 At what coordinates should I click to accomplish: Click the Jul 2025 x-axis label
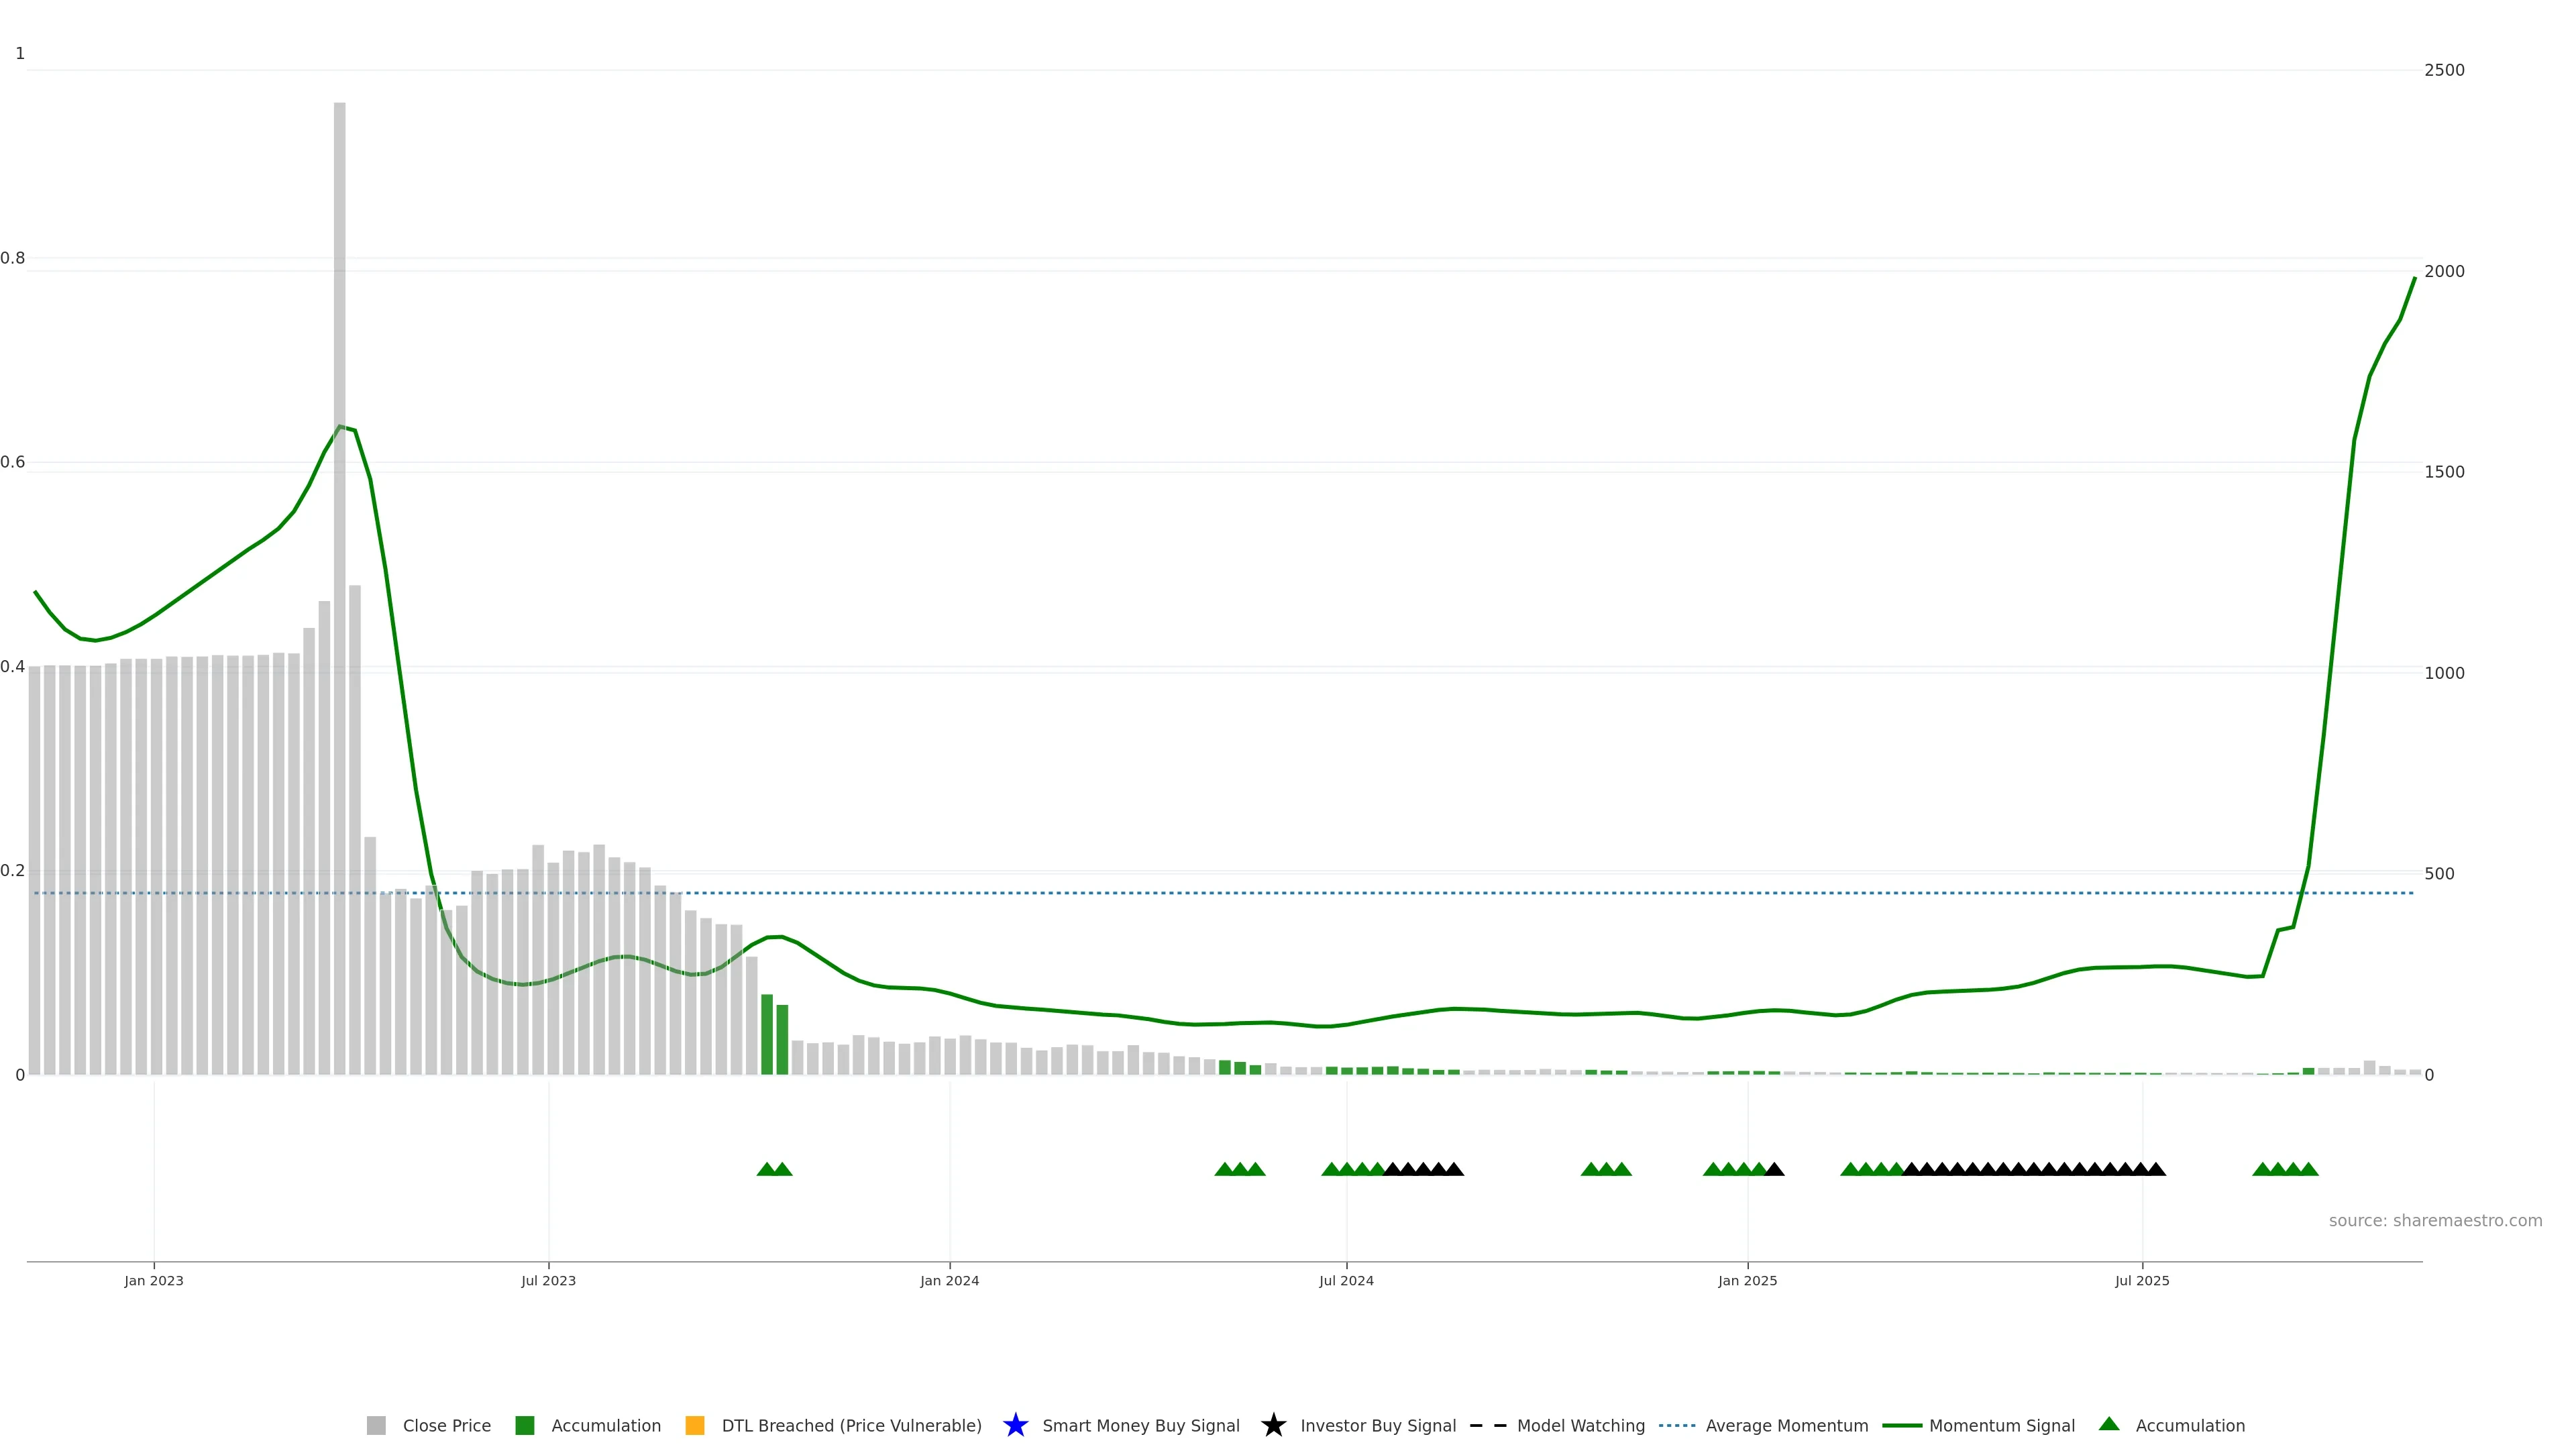point(2142,1281)
